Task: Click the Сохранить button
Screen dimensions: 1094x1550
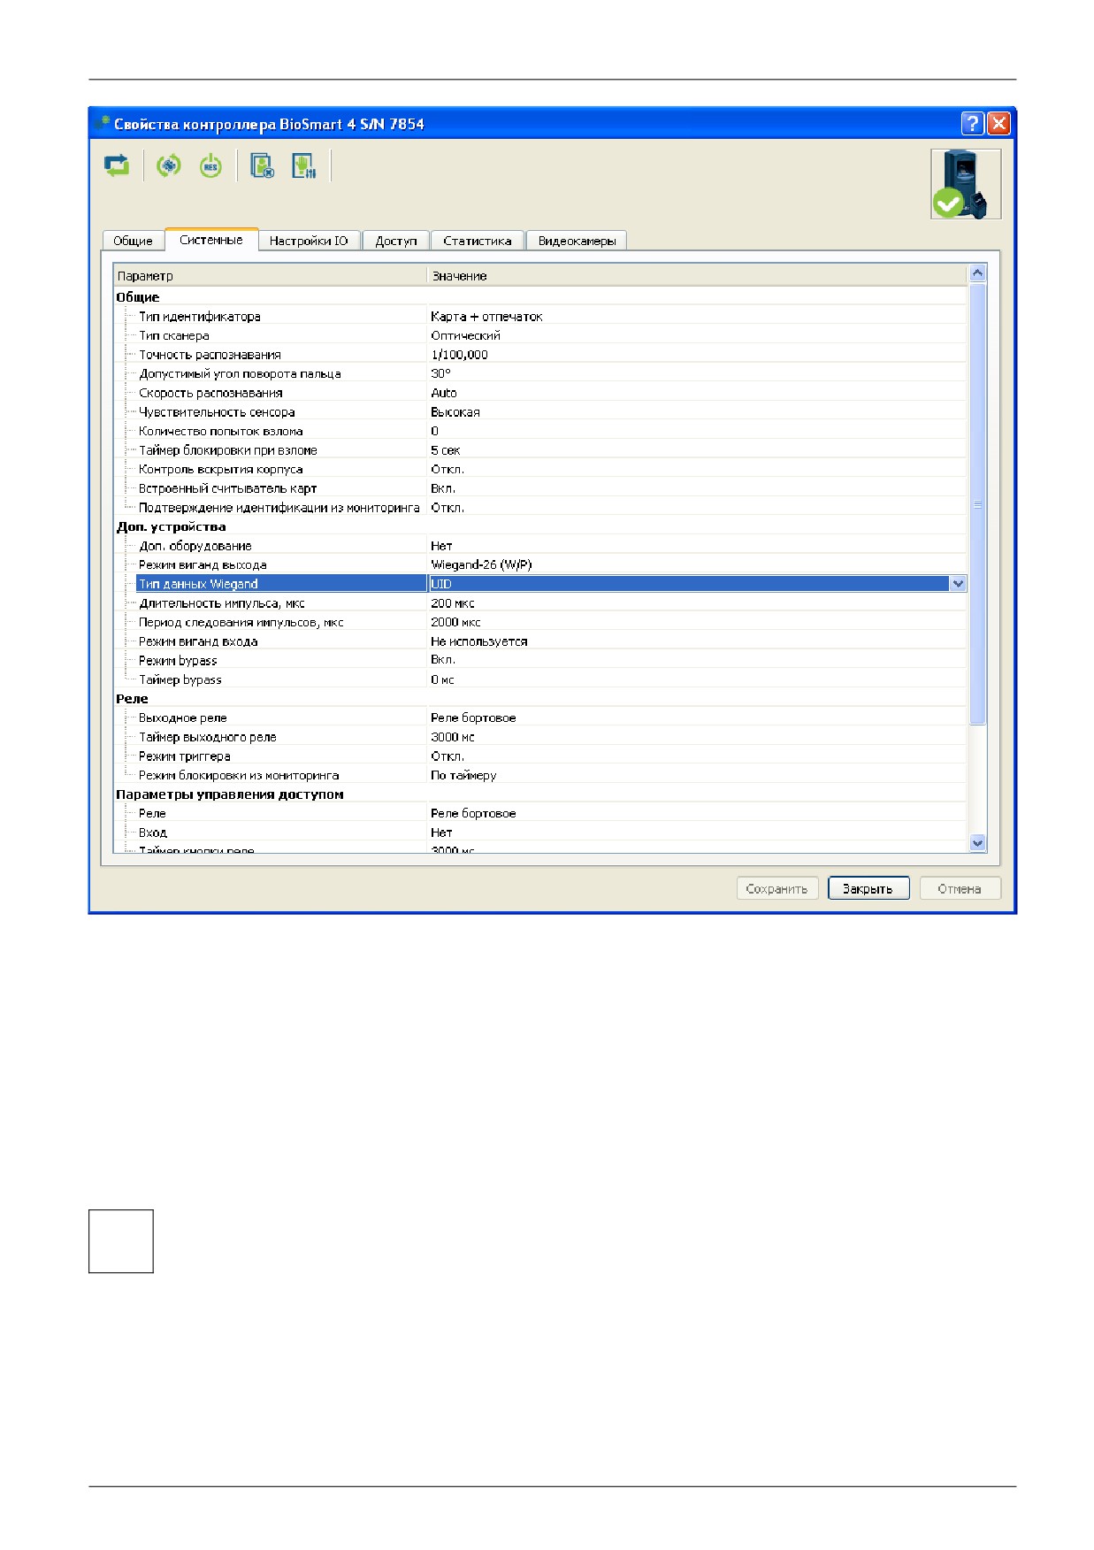Action: [777, 889]
